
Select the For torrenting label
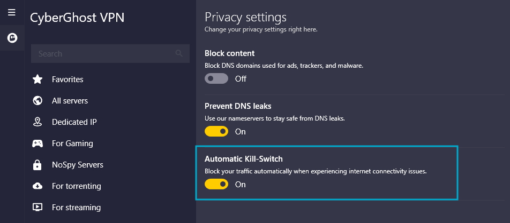point(77,186)
